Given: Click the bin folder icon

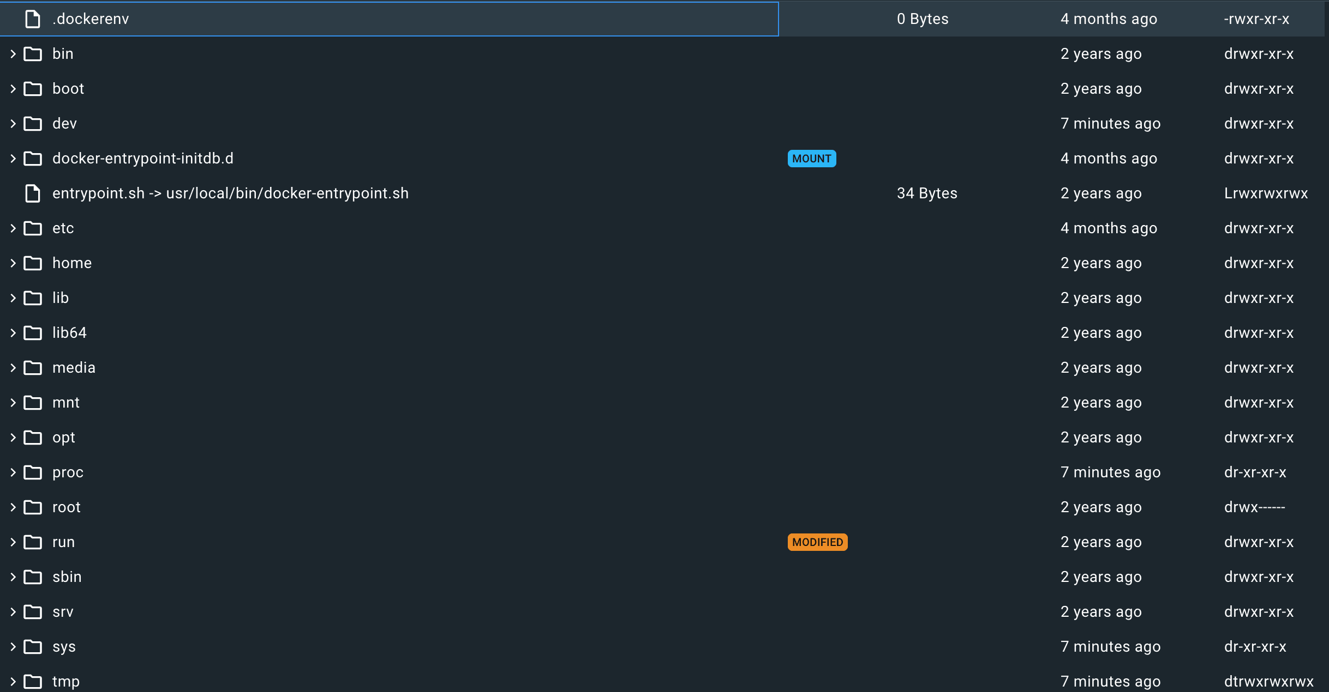Looking at the screenshot, I should 33,54.
